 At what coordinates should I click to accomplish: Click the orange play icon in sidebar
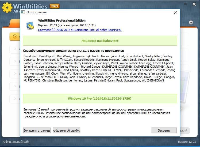pos(15,36)
